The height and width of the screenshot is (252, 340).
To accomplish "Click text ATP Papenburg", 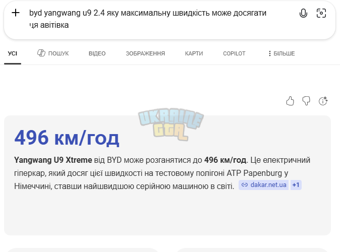I will [254, 173].
